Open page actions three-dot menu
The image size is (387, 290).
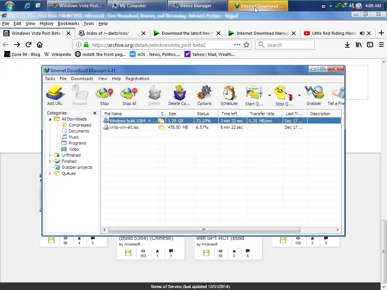point(237,45)
